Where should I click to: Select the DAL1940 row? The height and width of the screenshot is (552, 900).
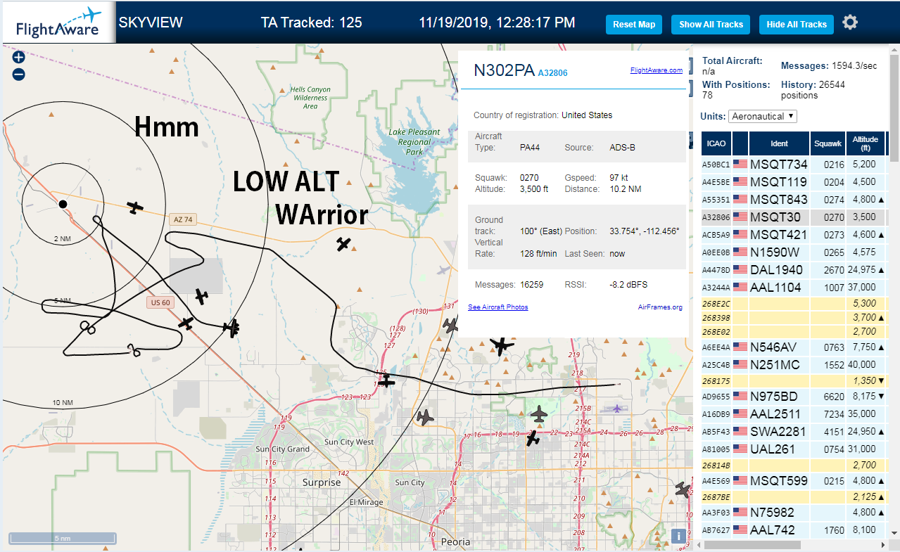794,270
